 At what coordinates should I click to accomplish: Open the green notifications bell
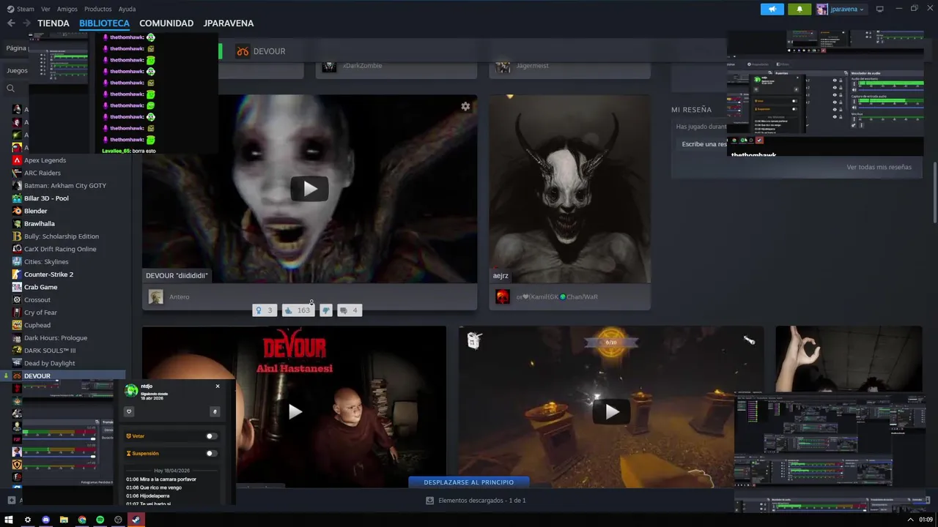(x=799, y=9)
